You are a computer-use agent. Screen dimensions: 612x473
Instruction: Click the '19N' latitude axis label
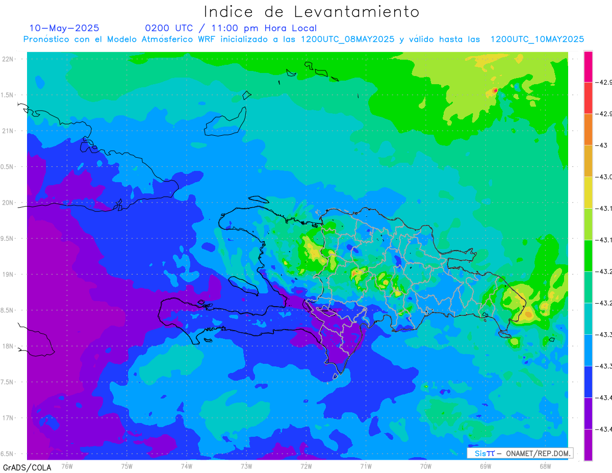tap(9, 274)
